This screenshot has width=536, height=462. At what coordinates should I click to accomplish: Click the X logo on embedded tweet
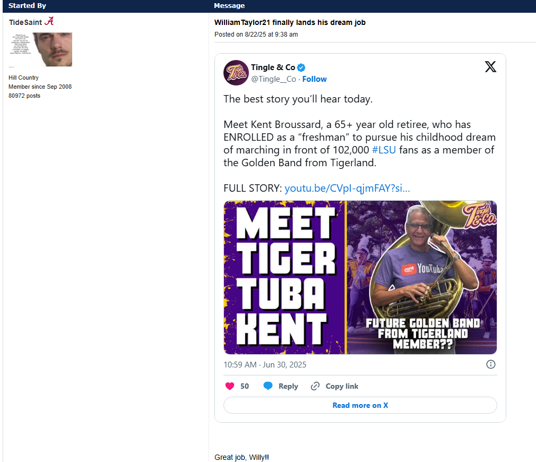(490, 67)
